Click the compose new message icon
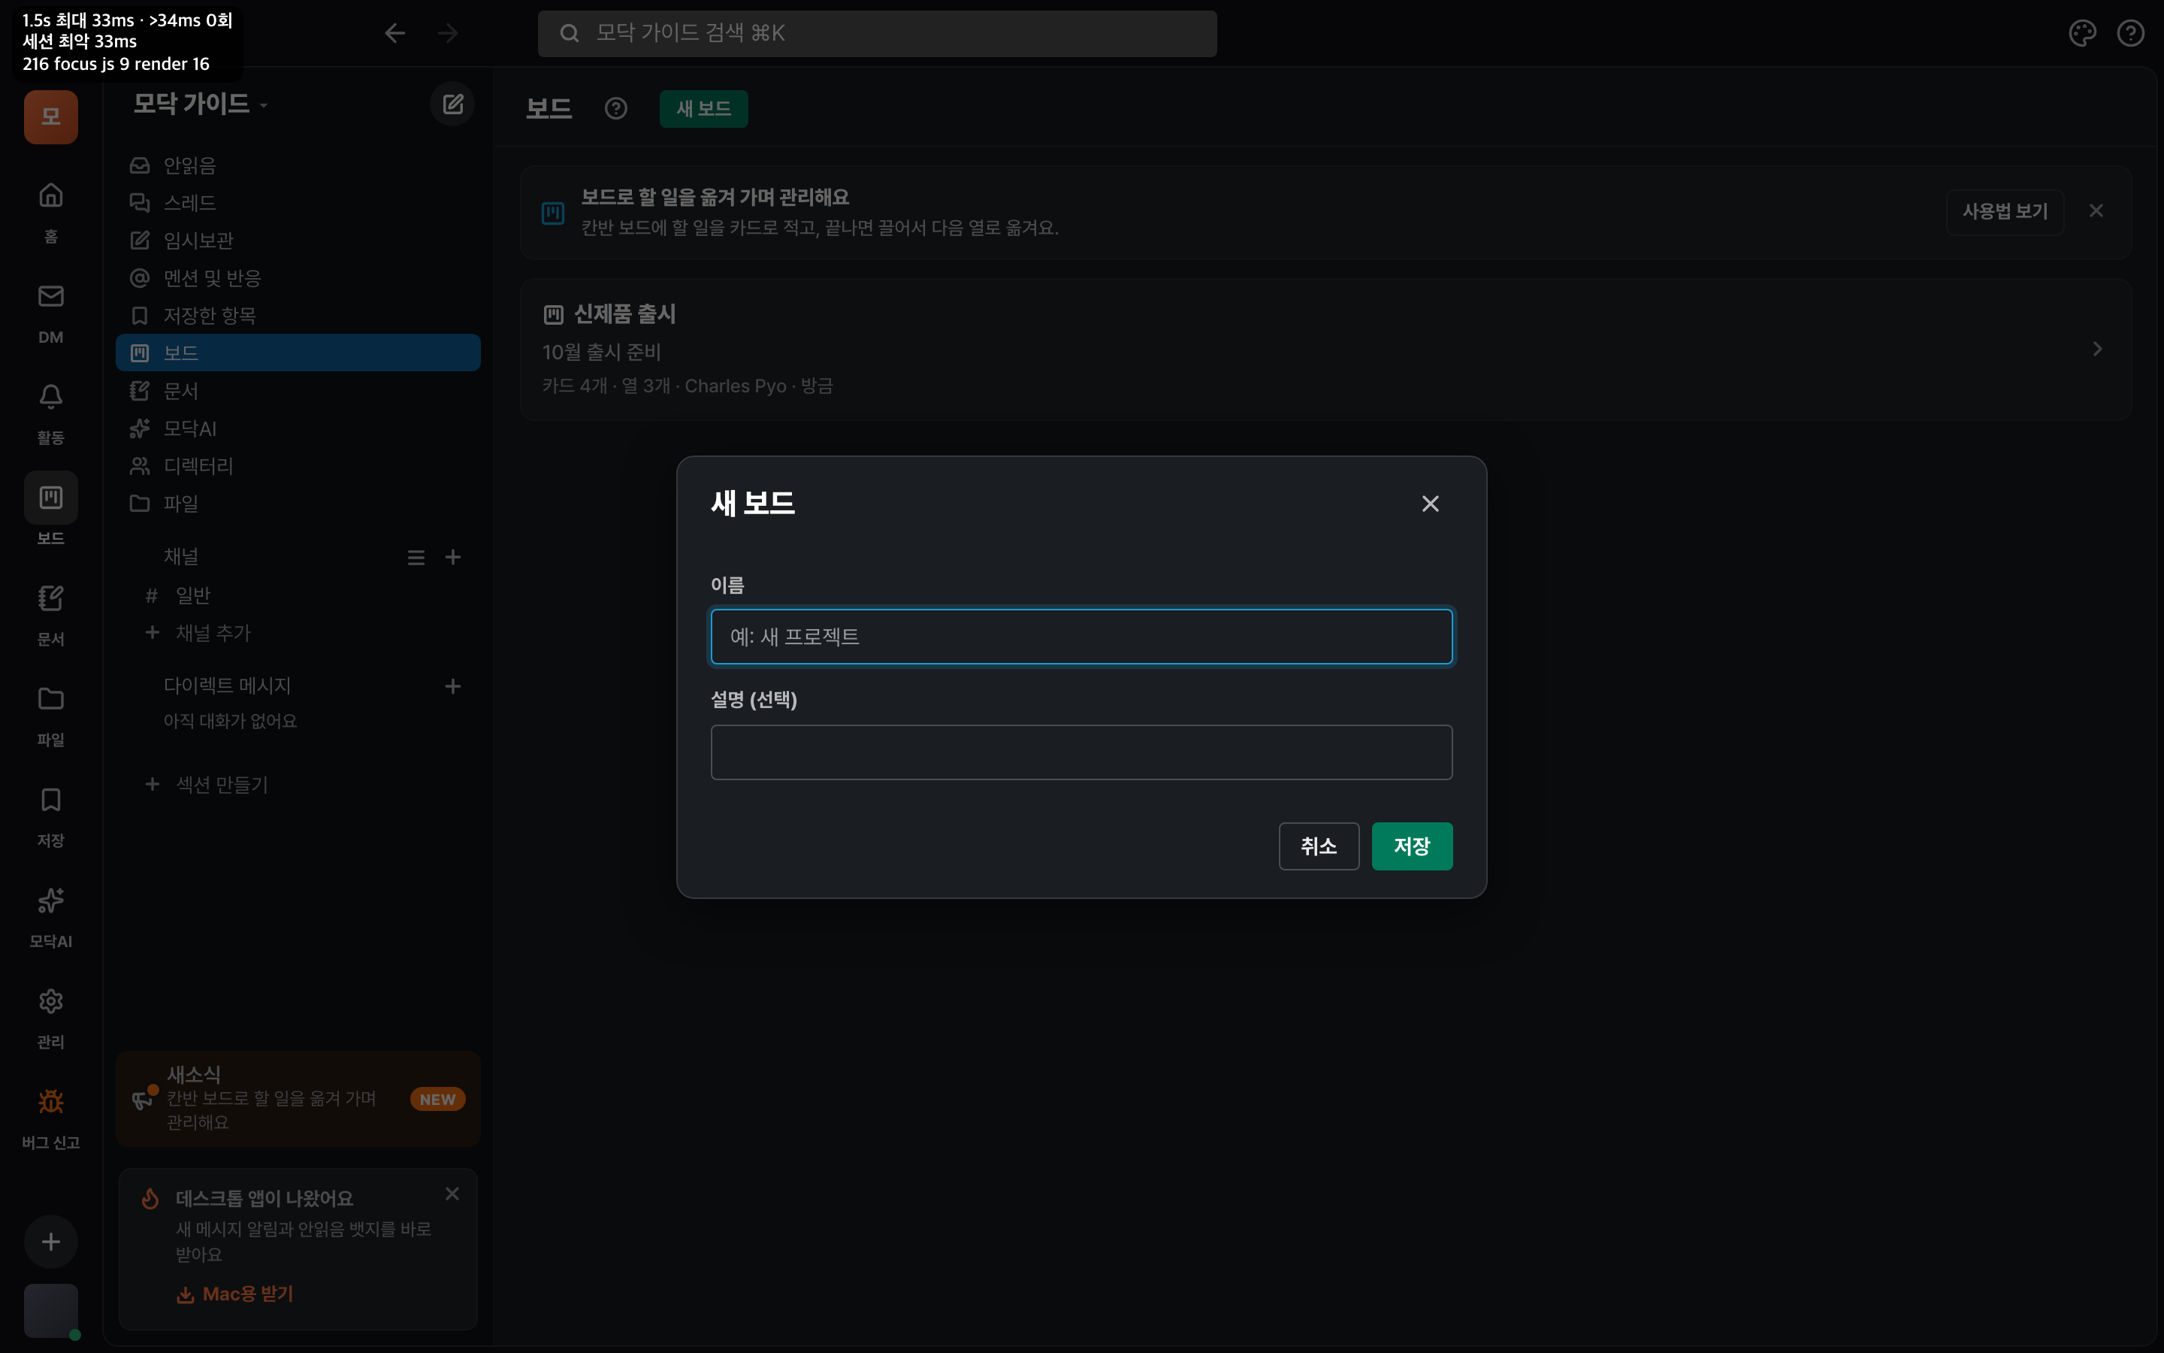The width and height of the screenshot is (2164, 1353). (452, 104)
